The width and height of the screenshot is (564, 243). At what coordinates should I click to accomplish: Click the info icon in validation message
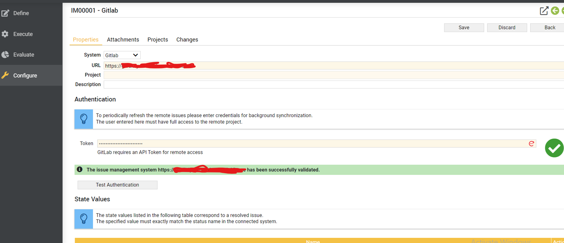tap(79, 169)
